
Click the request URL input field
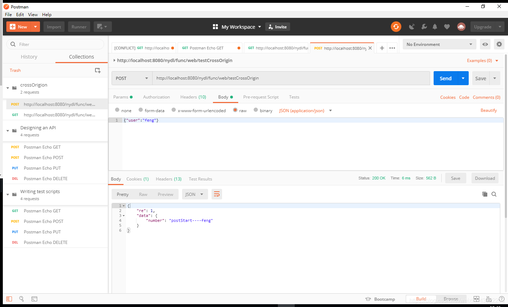[291, 78]
